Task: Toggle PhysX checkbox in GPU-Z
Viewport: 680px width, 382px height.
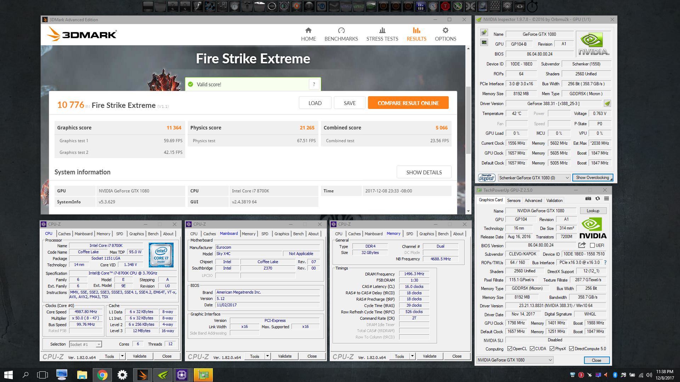Action: tap(552, 349)
